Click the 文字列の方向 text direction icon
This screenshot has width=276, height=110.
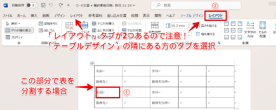pos(250,25)
